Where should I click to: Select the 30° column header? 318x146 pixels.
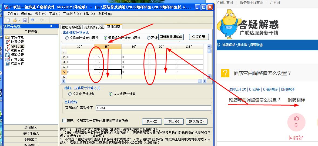point(80,47)
